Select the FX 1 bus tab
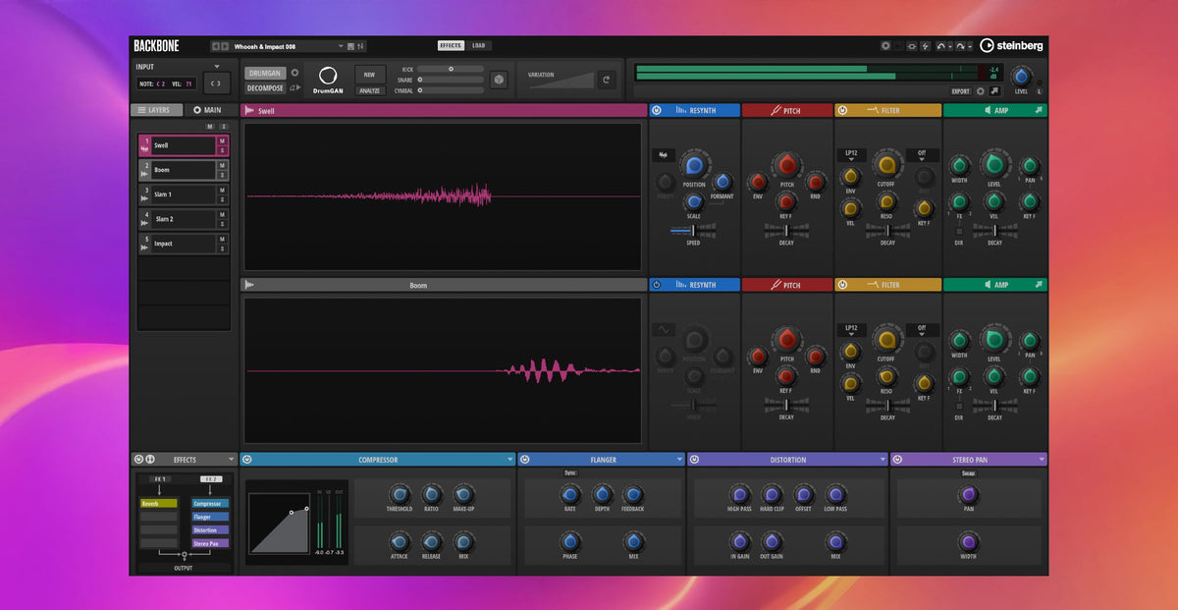Viewport: 1178px width, 610px height. point(160,479)
